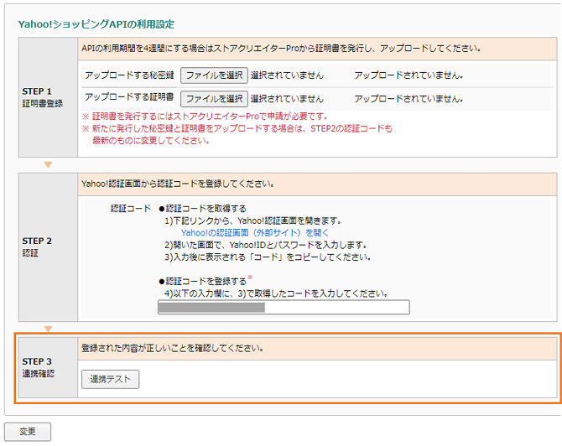Click アップロードされていません status in 秘密鍵 row

[408, 75]
